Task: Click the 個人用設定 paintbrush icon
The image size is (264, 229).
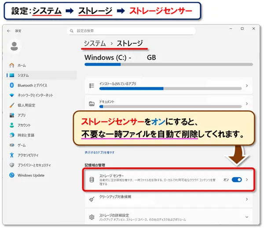Action: point(11,105)
